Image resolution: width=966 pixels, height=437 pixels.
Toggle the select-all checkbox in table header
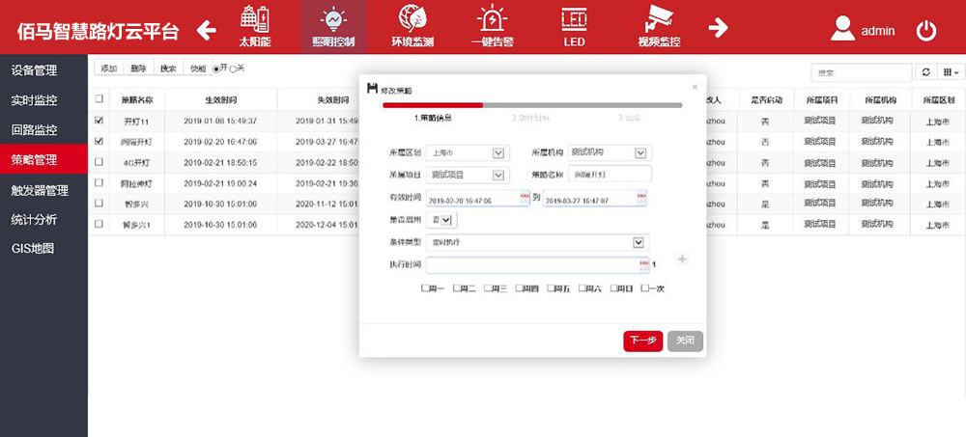tap(99, 98)
